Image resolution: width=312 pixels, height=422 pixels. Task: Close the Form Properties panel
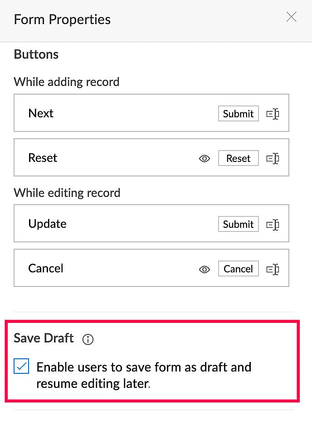(x=291, y=17)
